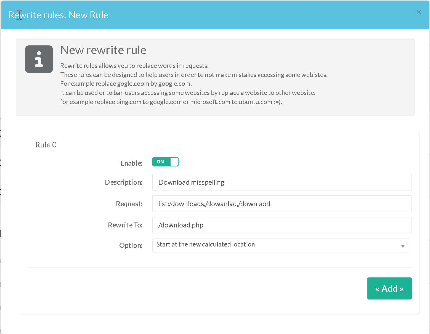Toggle the Enable switch off
This screenshot has width=430, height=334.
[165, 162]
